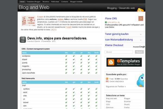Select the Diseño topic
This screenshot has height=109, width=163.
point(127,104)
